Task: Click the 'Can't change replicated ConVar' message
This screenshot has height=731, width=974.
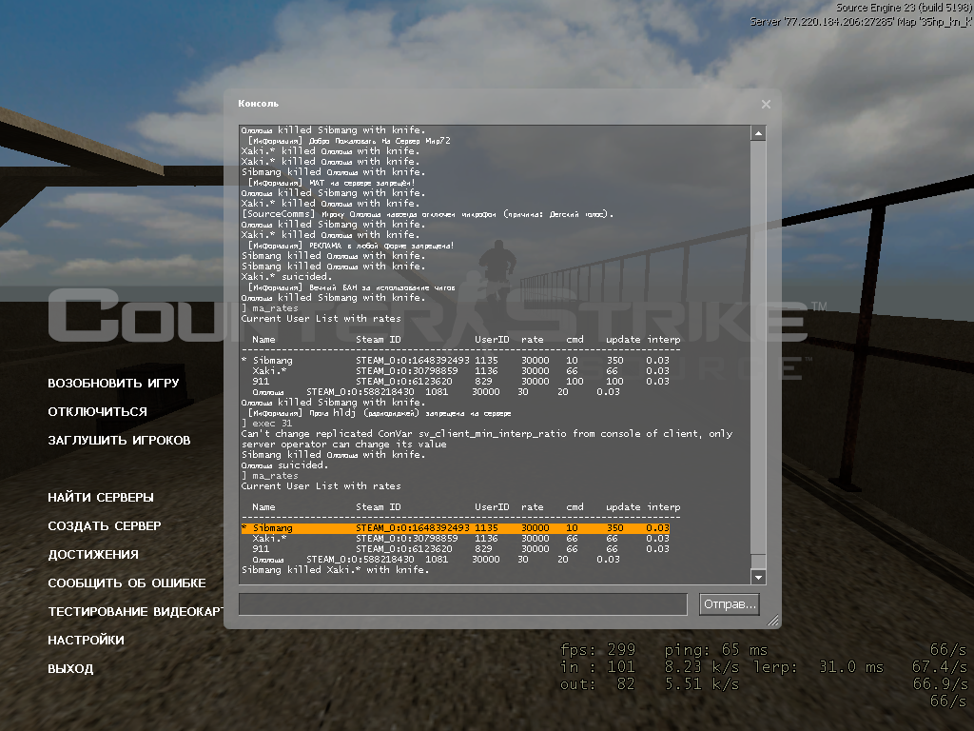Action: (487, 439)
